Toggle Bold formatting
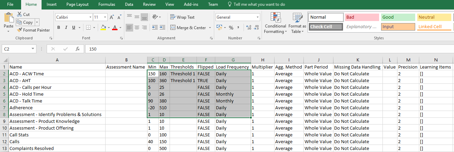Screen dimensions: 454x152 click(x=59, y=27)
